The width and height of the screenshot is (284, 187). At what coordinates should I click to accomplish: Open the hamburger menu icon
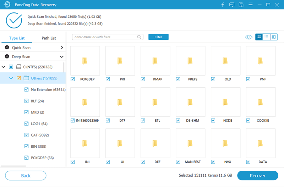pos(250,5)
